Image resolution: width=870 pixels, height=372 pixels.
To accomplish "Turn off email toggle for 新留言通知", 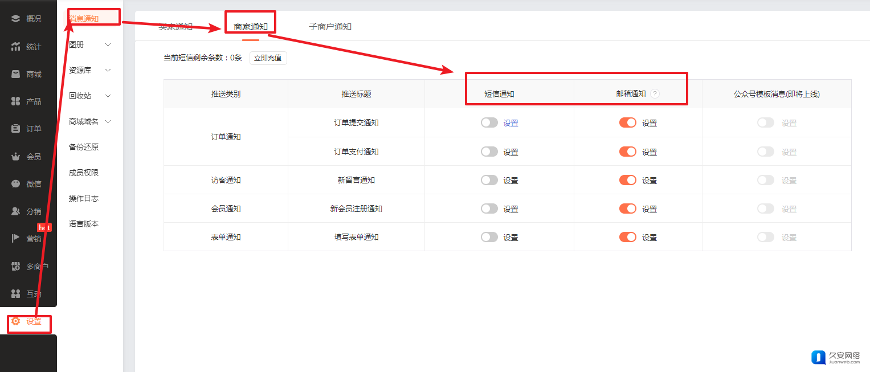I will pyautogui.click(x=627, y=180).
